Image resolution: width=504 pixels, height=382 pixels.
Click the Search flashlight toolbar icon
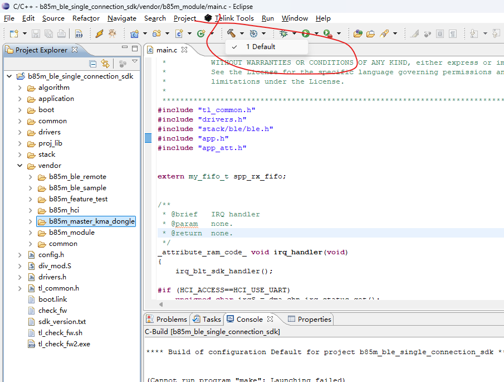click(x=384, y=33)
